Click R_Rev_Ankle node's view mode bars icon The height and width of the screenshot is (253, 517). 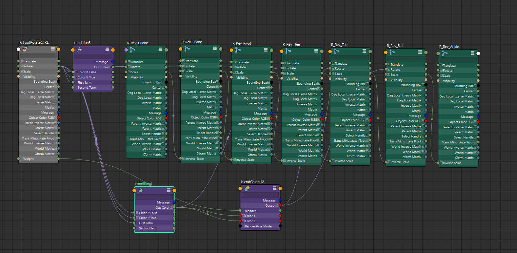[x=472, y=53]
